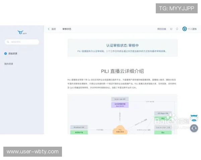Click the PILI intro paragraph text
This screenshot has height=160, width=201.
[122, 84]
